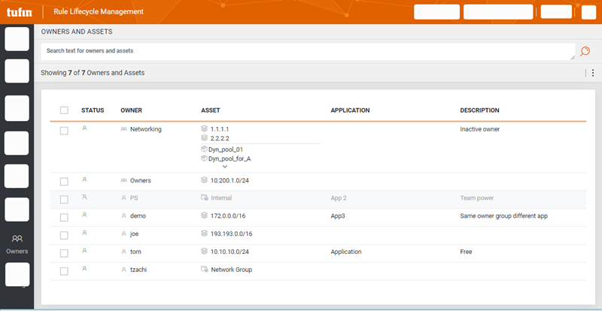Check the Owners row checkbox
The image size is (602, 311).
pos(64,182)
